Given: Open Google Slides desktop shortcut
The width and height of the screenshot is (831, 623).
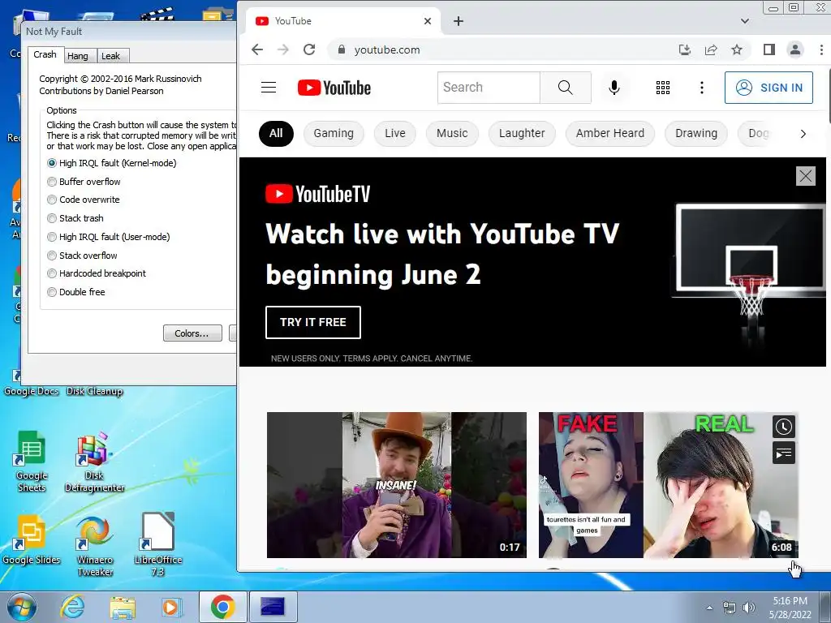Looking at the screenshot, I should 32,540.
